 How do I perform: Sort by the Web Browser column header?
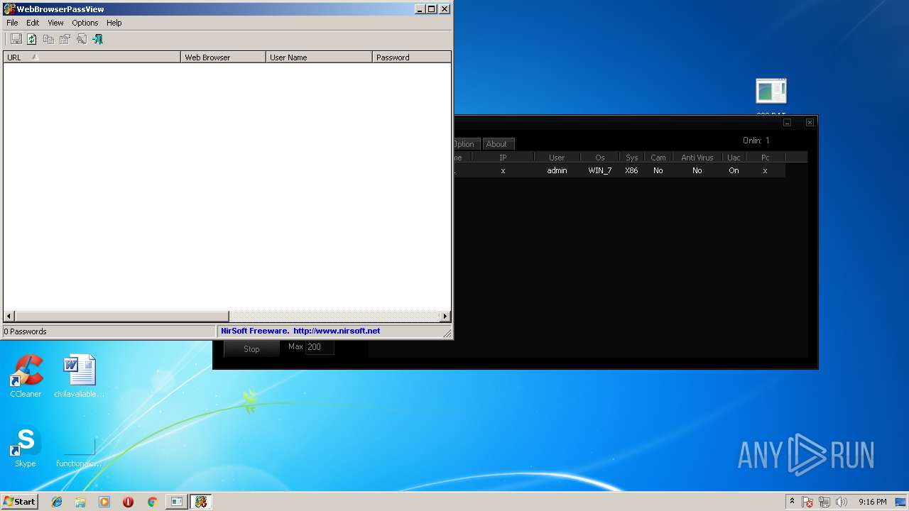tap(224, 57)
